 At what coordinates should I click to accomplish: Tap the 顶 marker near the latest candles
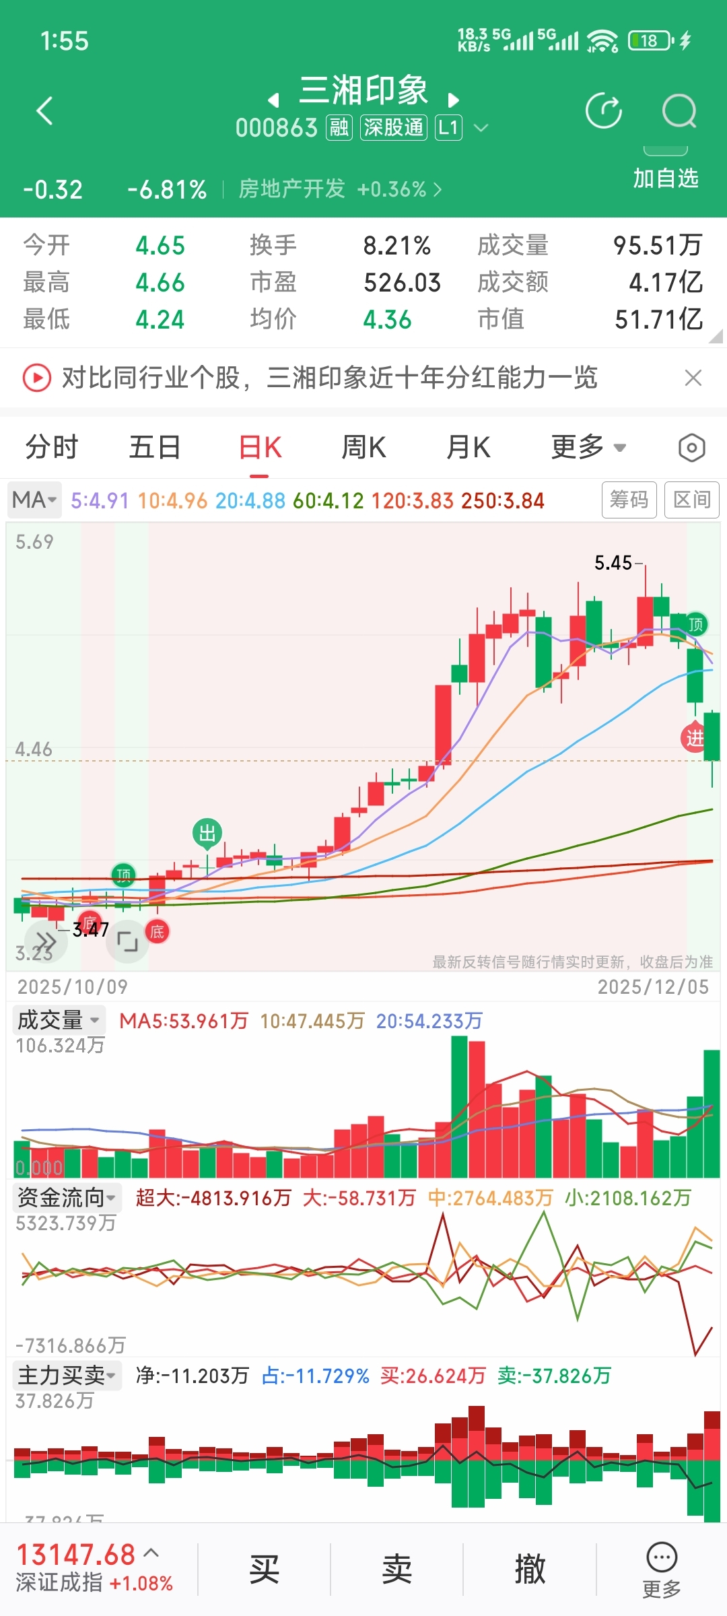coord(696,624)
